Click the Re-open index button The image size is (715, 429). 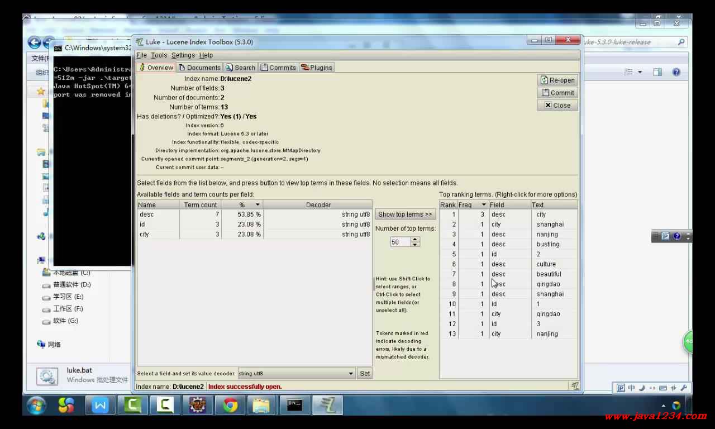tap(557, 80)
